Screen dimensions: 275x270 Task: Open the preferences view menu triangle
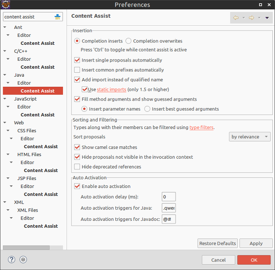267,18
